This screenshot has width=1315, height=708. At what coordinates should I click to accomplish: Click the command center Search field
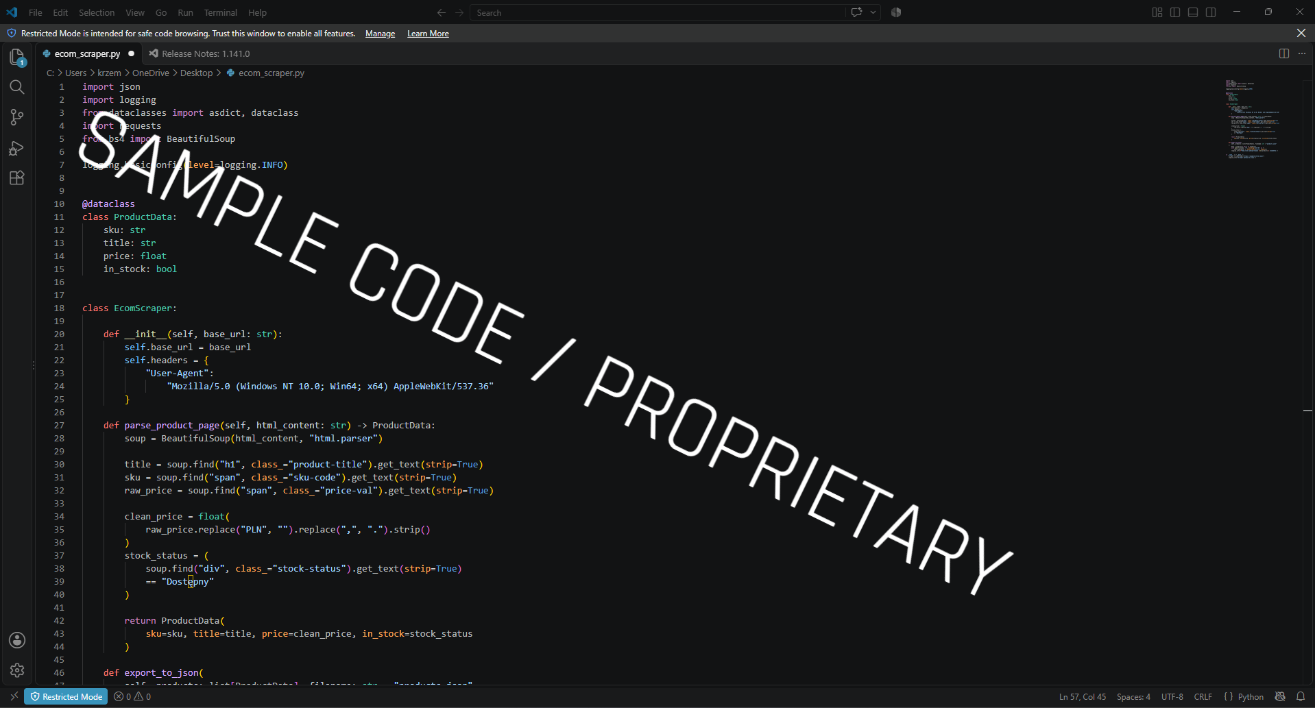point(658,12)
